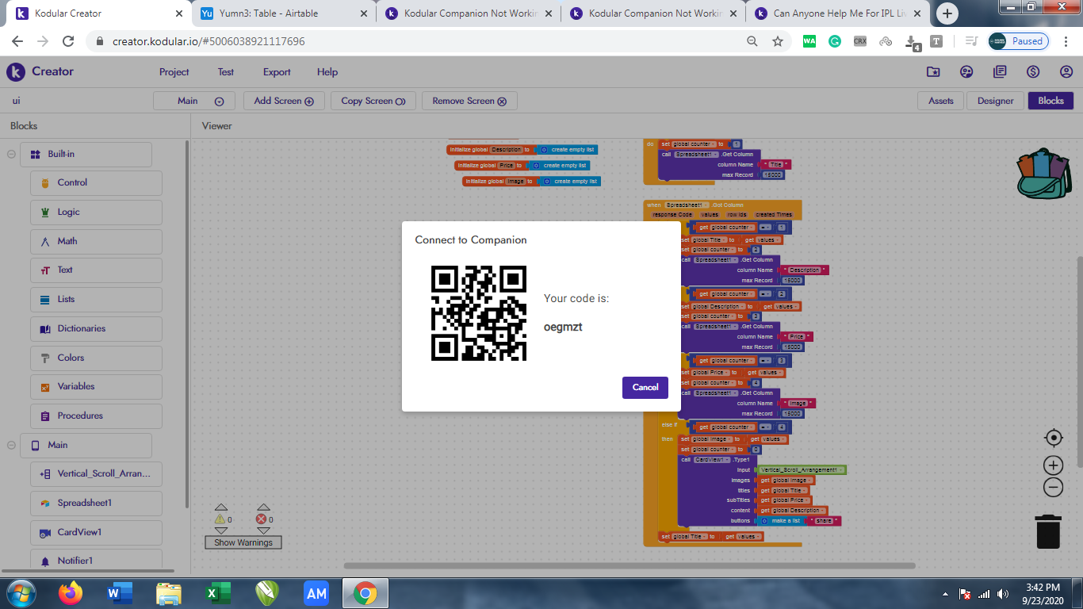Select CardView1 component blocks
The width and height of the screenshot is (1083, 609).
96,532
